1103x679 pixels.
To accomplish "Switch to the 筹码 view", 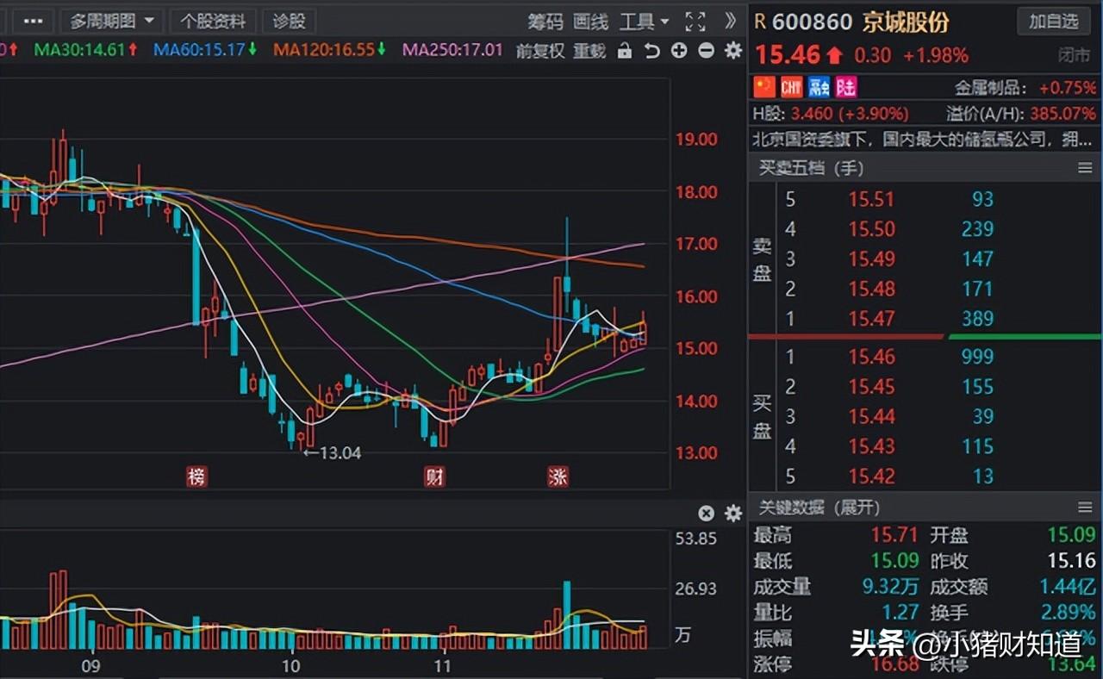I will pos(545,22).
